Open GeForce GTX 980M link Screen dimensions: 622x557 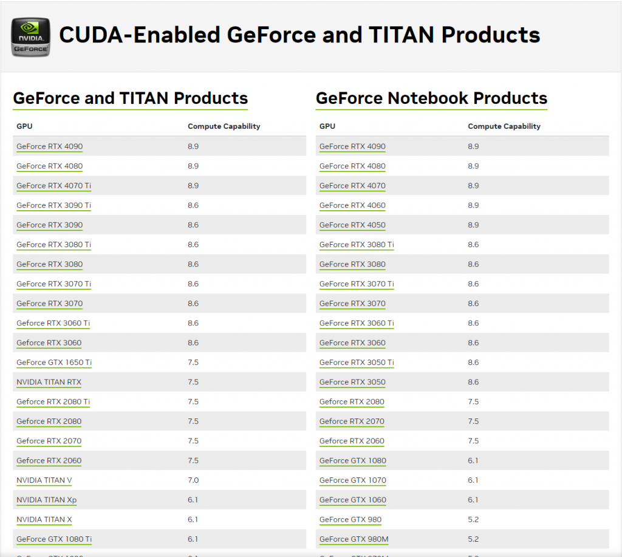[354, 539]
